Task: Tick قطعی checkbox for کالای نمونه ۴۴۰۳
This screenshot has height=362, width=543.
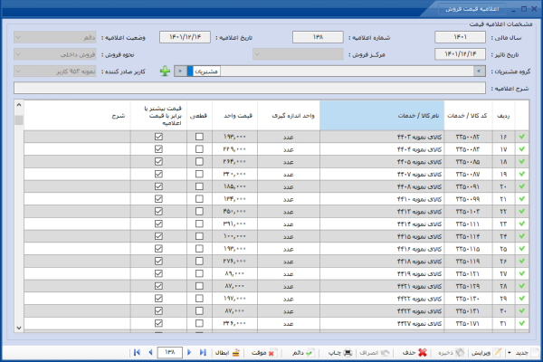Action: coord(199,137)
